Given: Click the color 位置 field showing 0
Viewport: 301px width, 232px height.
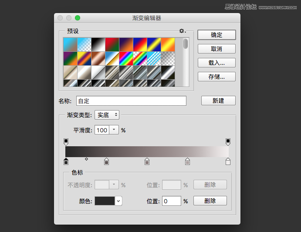Looking at the screenshot, I should pyautogui.click(x=172, y=201).
